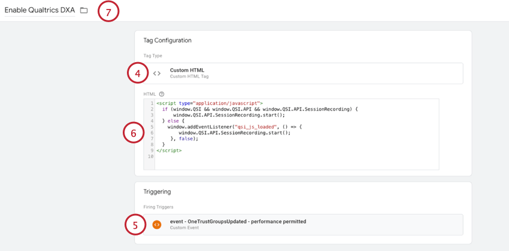Click the Tag Configuration section heading
This screenshot has width=509, height=251.
point(167,40)
